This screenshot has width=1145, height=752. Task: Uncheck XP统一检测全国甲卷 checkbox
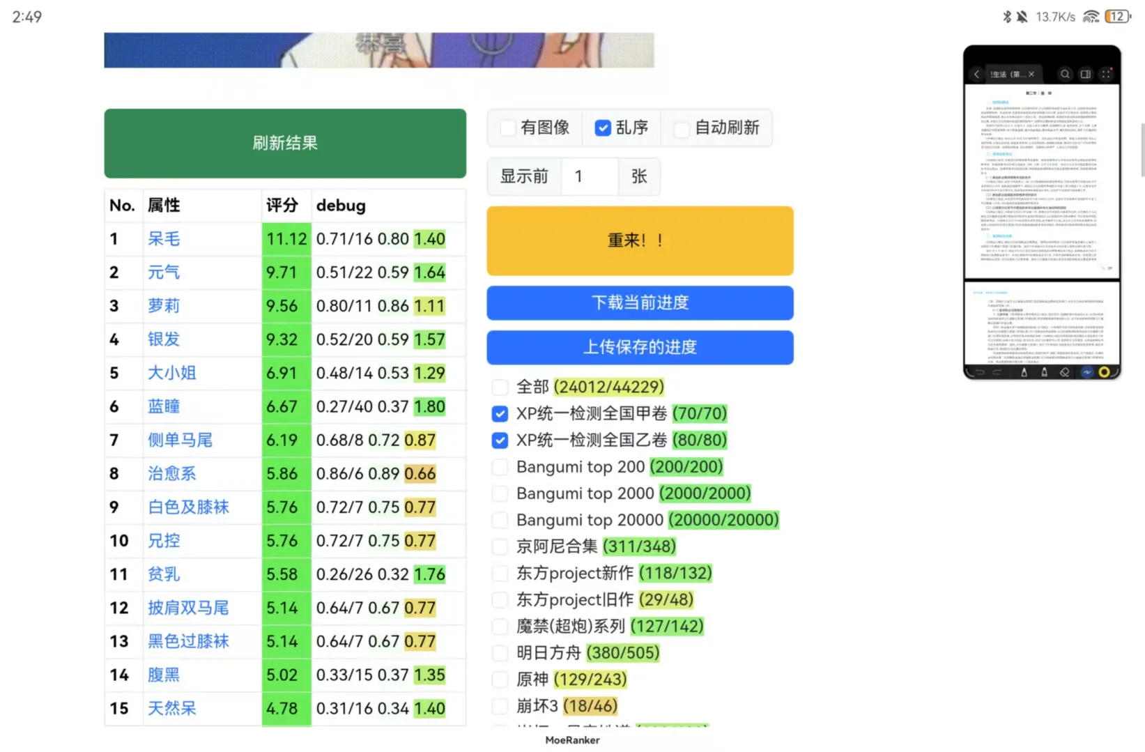pyautogui.click(x=500, y=414)
